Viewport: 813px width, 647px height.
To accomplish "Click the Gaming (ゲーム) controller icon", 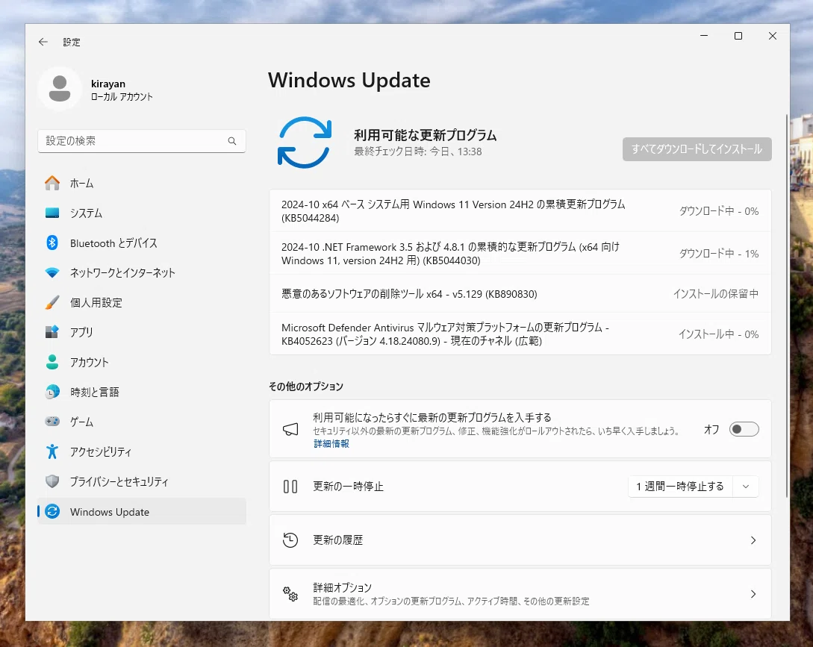I will pyautogui.click(x=52, y=422).
